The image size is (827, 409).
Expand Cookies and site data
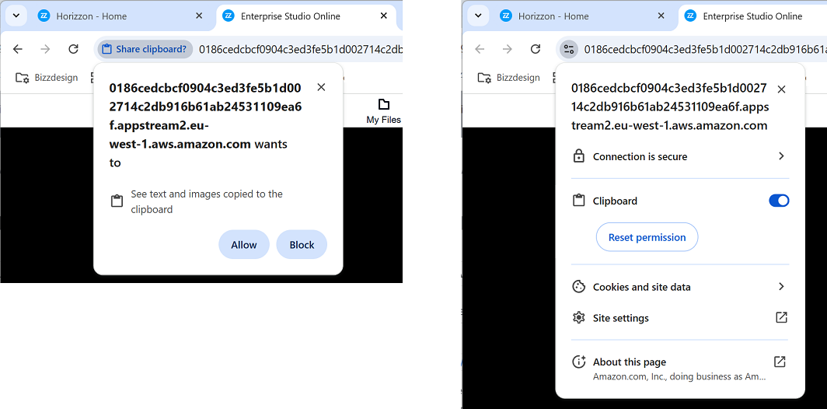tap(680, 287)
